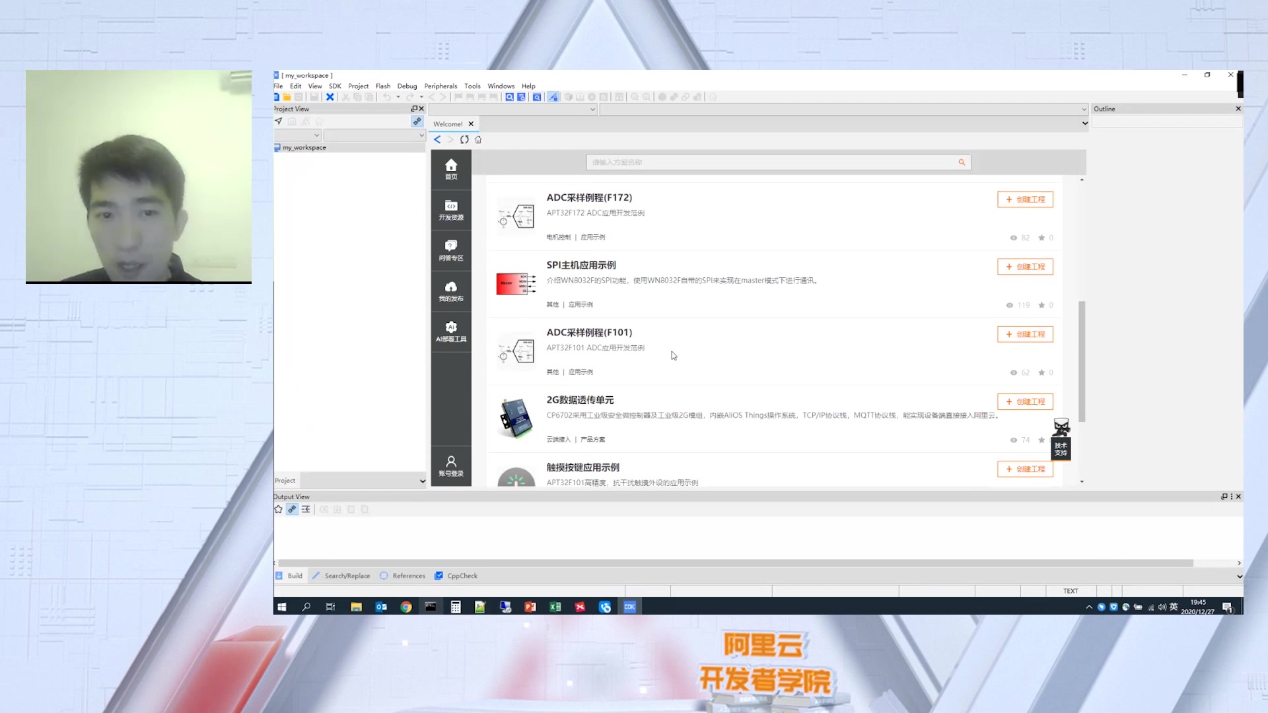This screenshot has width=1268, height=713.
Task: Open the Peripherals menu
Action: point(440,86)
